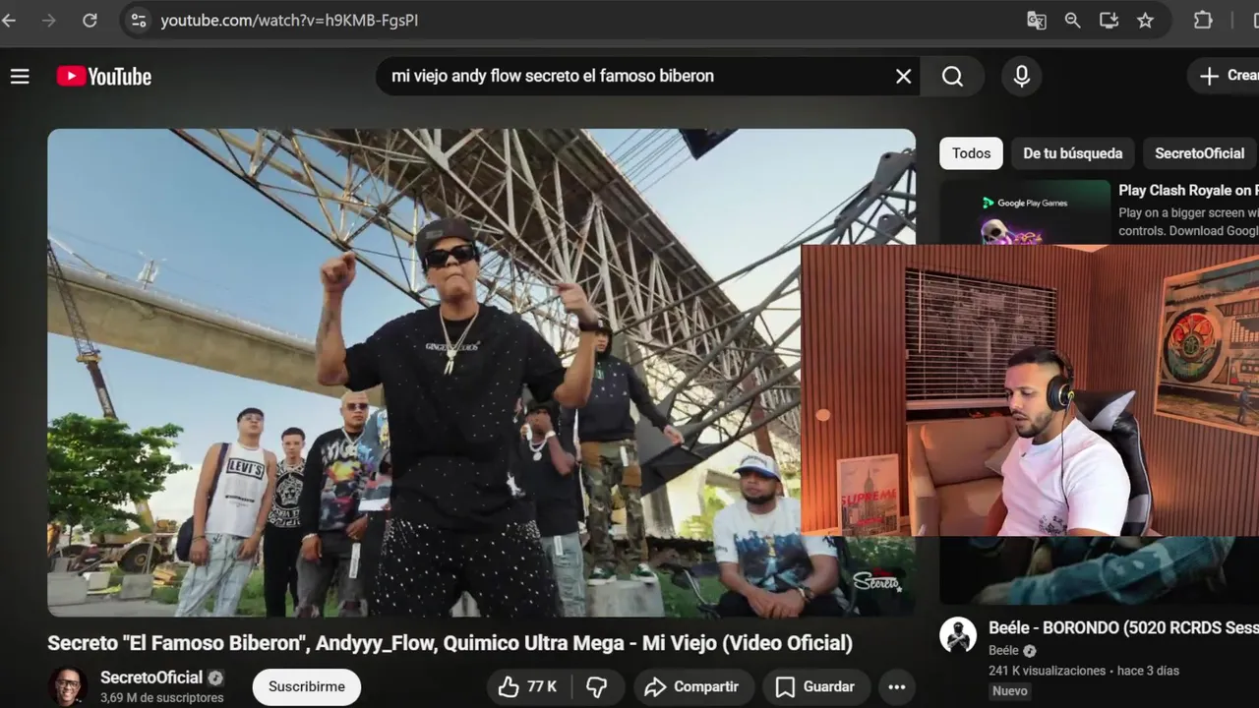Click the video player to pause
Screen dimensions: 1259x708
point(481,372)
